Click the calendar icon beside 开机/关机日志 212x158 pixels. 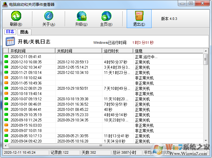pos(10,42)
